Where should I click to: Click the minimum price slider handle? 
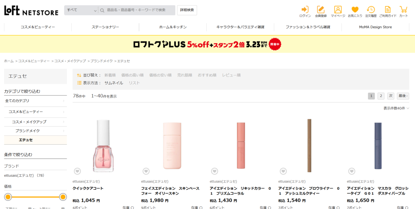pos(8,197)
